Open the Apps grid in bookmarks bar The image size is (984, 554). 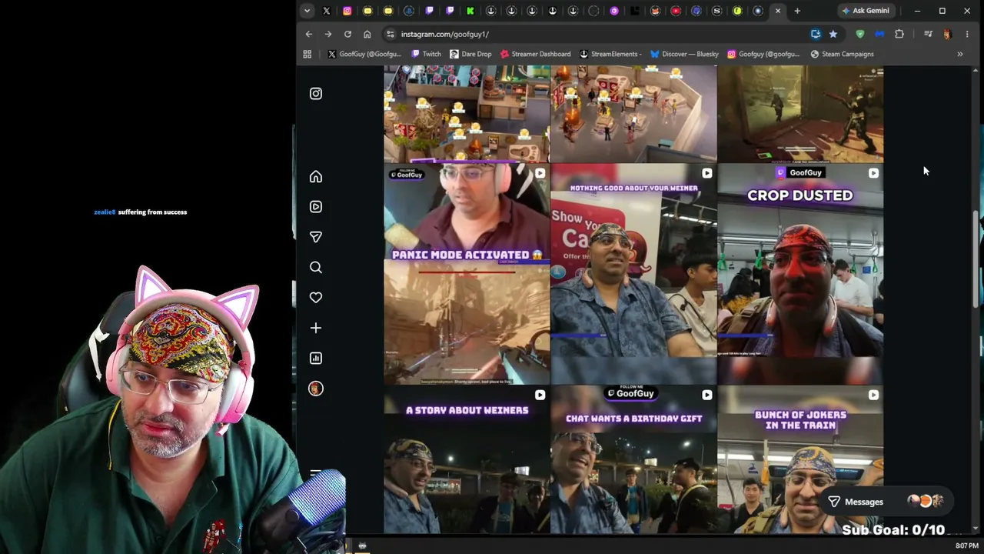[307, 54]
